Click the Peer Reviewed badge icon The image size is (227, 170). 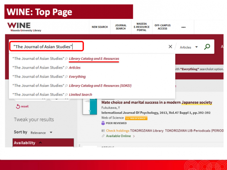103,123
